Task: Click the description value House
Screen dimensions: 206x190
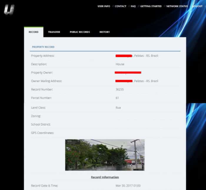Action: pos(120,64)
